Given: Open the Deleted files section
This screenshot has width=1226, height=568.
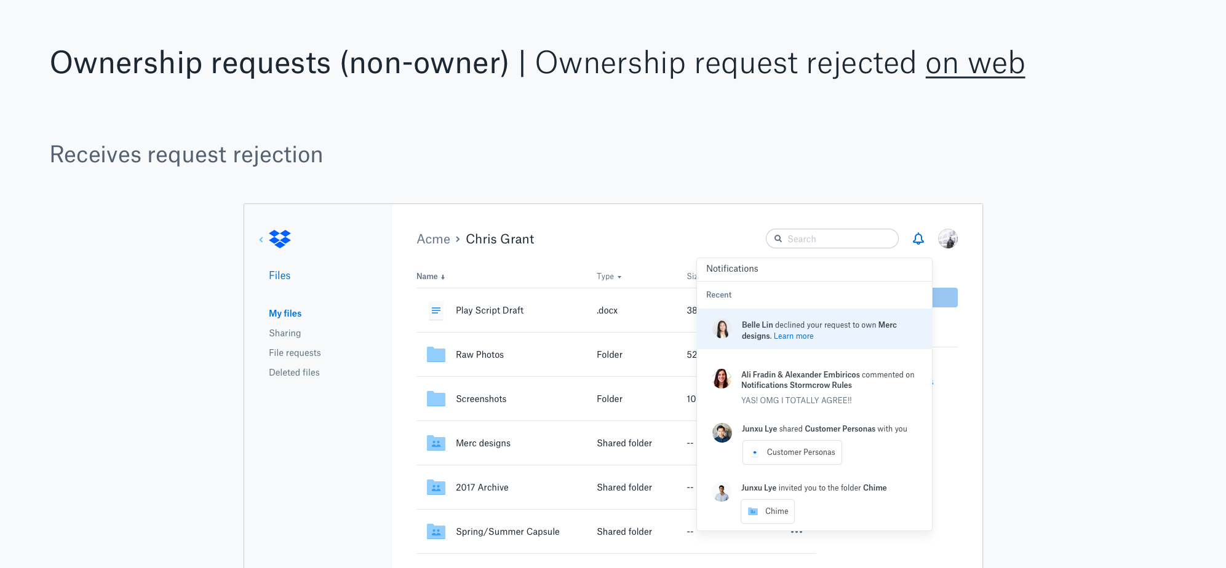Looking at the screenshot, I should 294,372.
